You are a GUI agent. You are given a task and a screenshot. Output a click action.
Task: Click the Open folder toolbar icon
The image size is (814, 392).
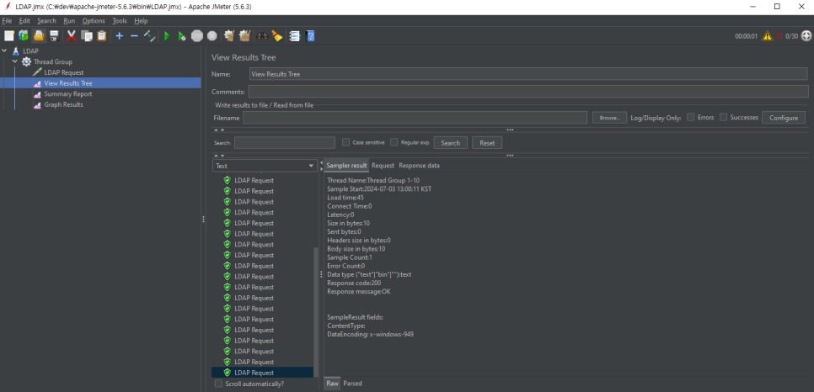click(39, 36)
